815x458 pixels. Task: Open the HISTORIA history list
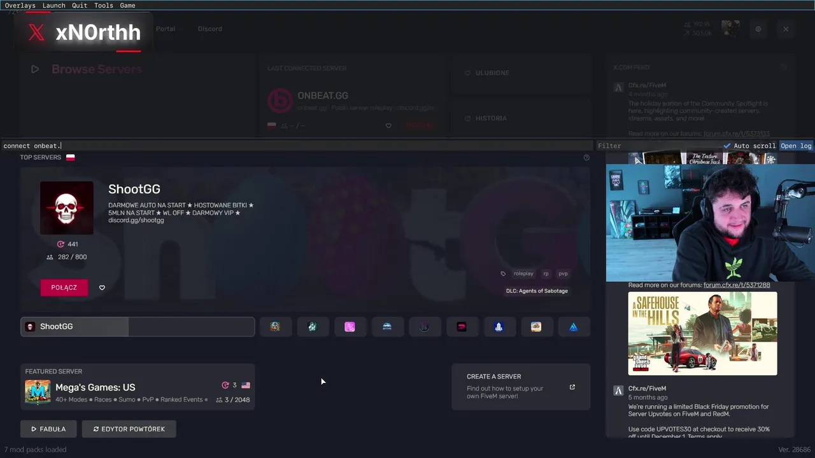tap(521, 118)
